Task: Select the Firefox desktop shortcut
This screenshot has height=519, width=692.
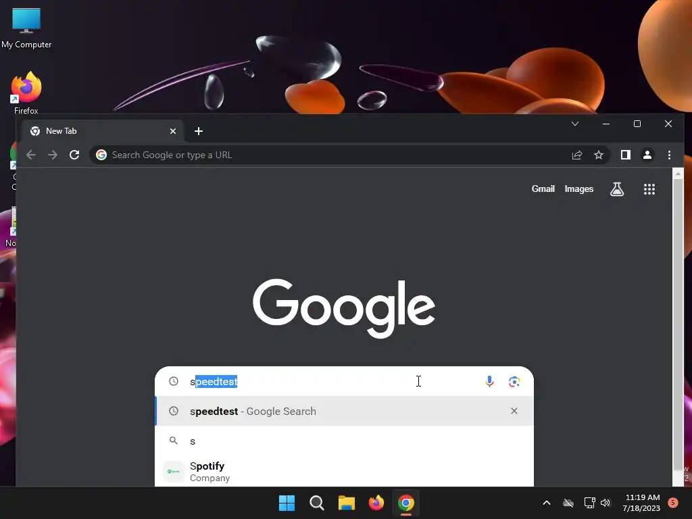Action: (26, 93)
